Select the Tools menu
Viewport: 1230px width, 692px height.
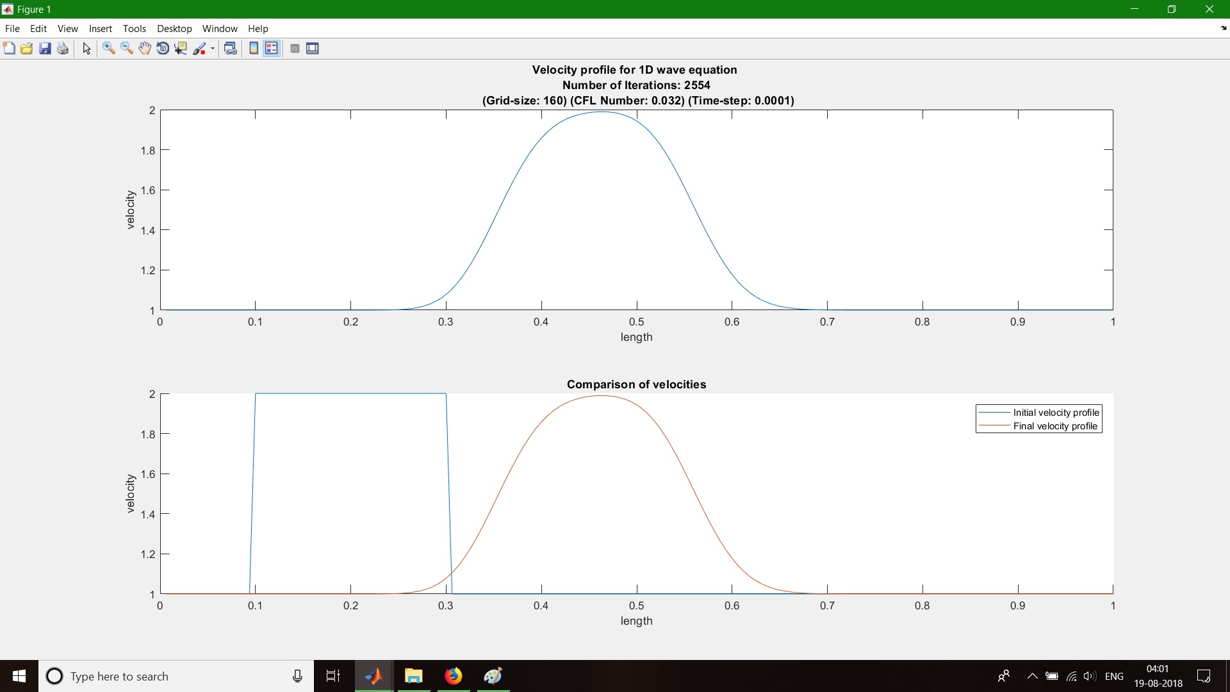133,28
